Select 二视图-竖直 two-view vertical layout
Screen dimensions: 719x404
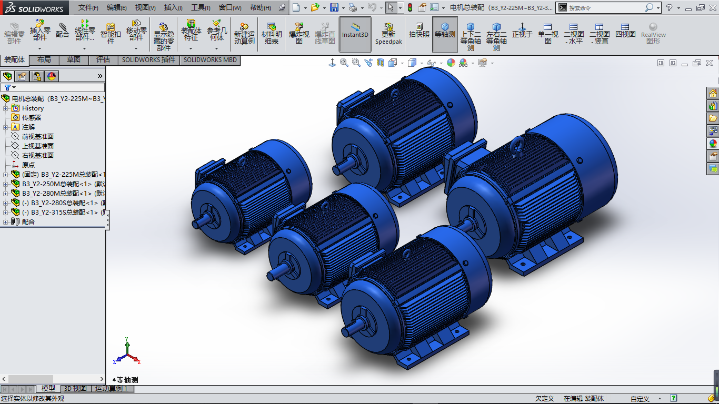click(600, 33)
